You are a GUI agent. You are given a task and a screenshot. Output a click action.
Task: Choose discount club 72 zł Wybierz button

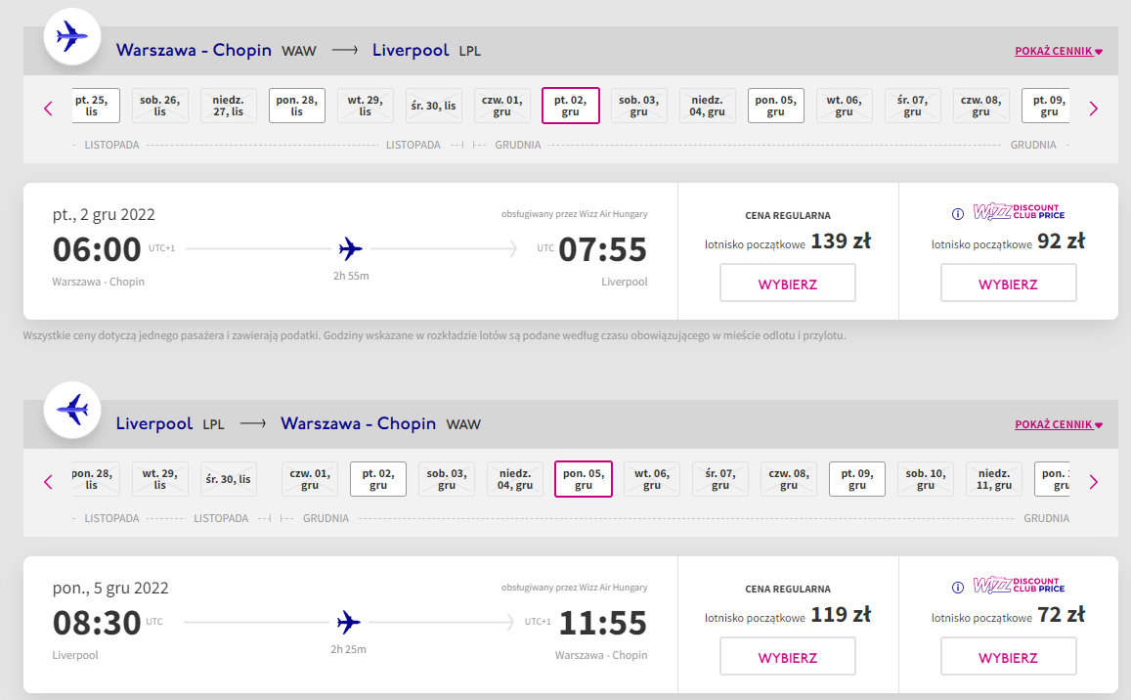click(1009, 656)
